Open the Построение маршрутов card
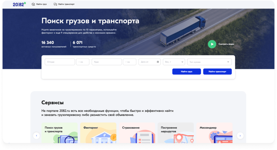Viewport: 277px width, 150px height. tap(176, 133)
